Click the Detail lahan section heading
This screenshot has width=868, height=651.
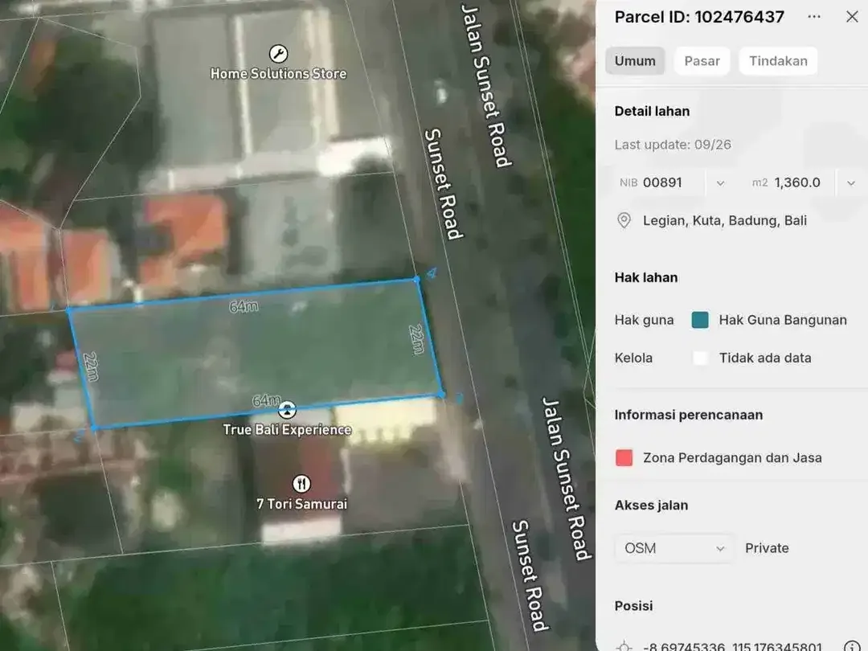652,111
